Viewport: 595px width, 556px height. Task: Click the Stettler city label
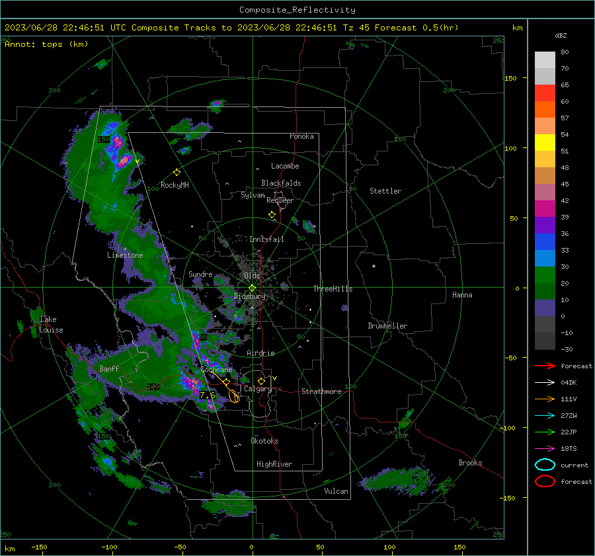pyautogui.click(x=385, y=191)
